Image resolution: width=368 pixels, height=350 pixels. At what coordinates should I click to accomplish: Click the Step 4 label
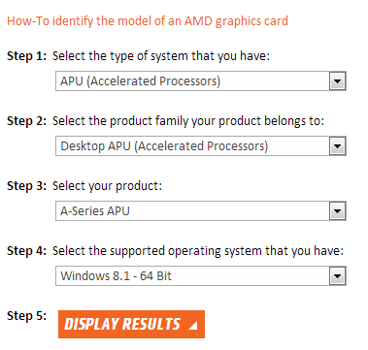click(x=27, y=251)
